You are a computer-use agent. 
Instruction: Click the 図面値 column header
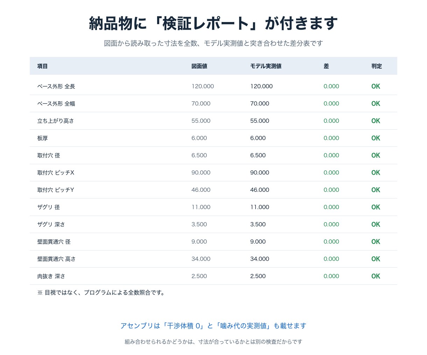(x=199, y=66)
